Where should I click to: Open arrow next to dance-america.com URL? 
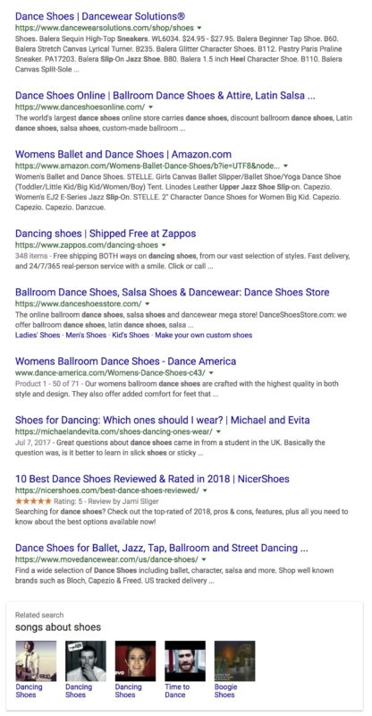212,373
